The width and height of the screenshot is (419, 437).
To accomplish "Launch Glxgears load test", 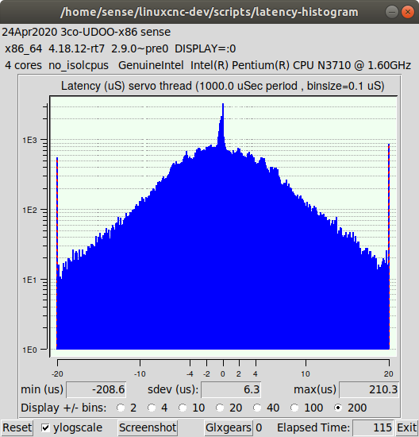I will click(229, 427).
